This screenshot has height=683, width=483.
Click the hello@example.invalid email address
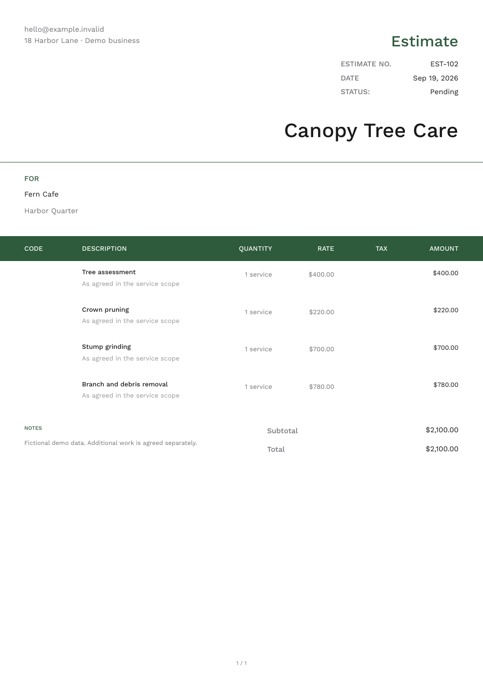coord(64,29)
